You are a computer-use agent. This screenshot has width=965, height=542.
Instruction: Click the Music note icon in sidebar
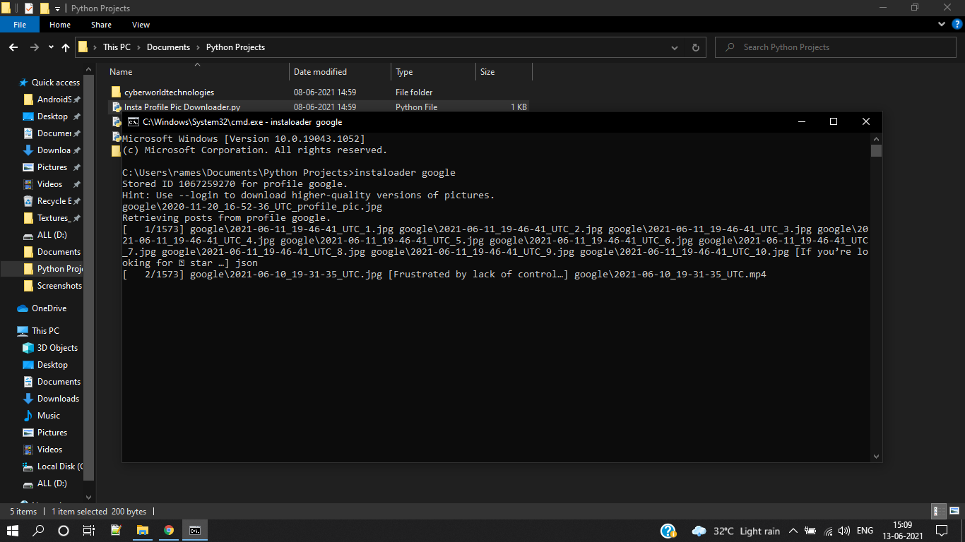(28, 416)
